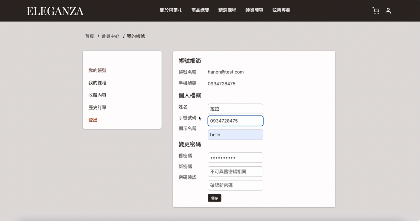
Task: Open 我的課程 in sidebar
Action: pyautogui.click(x=97, y=83)
